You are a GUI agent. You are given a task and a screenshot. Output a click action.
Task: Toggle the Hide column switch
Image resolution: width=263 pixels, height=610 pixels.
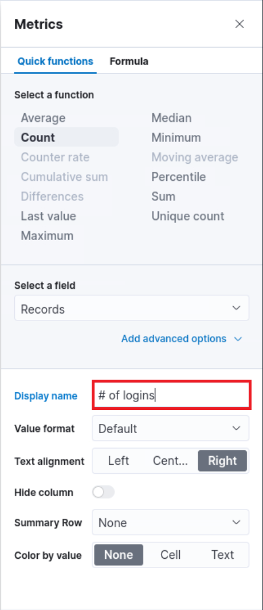tap(104, 492)
